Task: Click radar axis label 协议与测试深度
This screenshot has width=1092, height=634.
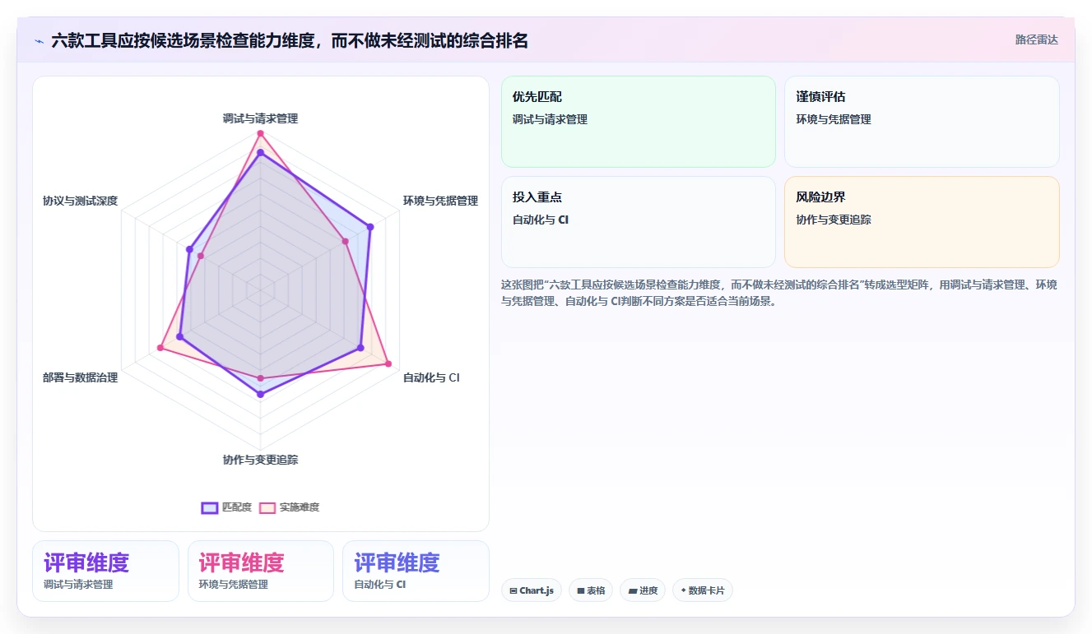Action: tap(80, 201)
